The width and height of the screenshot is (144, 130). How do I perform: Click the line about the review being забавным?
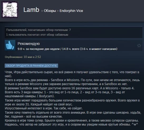pos(37,35)
